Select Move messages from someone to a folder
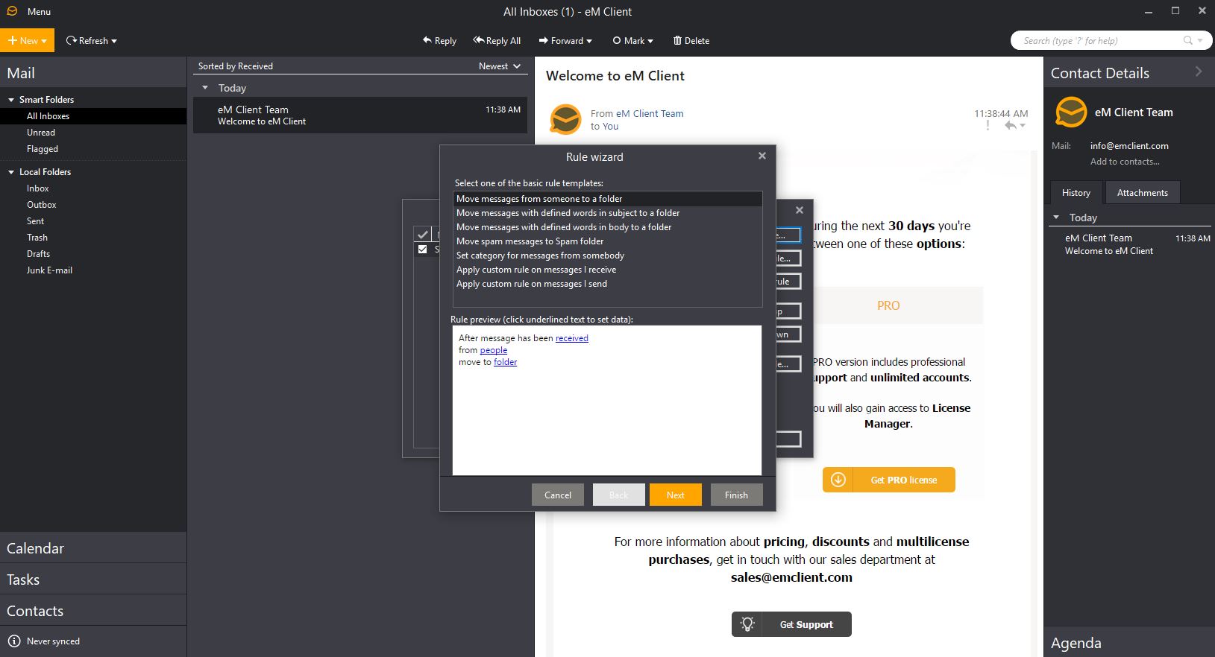This screenshot has height=657, width=1215. [607, 199]
